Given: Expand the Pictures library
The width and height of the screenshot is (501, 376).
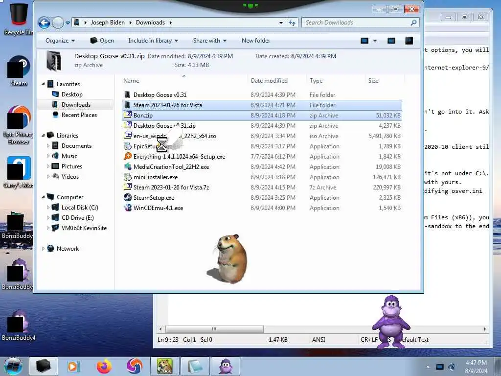Looking at the screenshot, I should [x=48, y=166].
